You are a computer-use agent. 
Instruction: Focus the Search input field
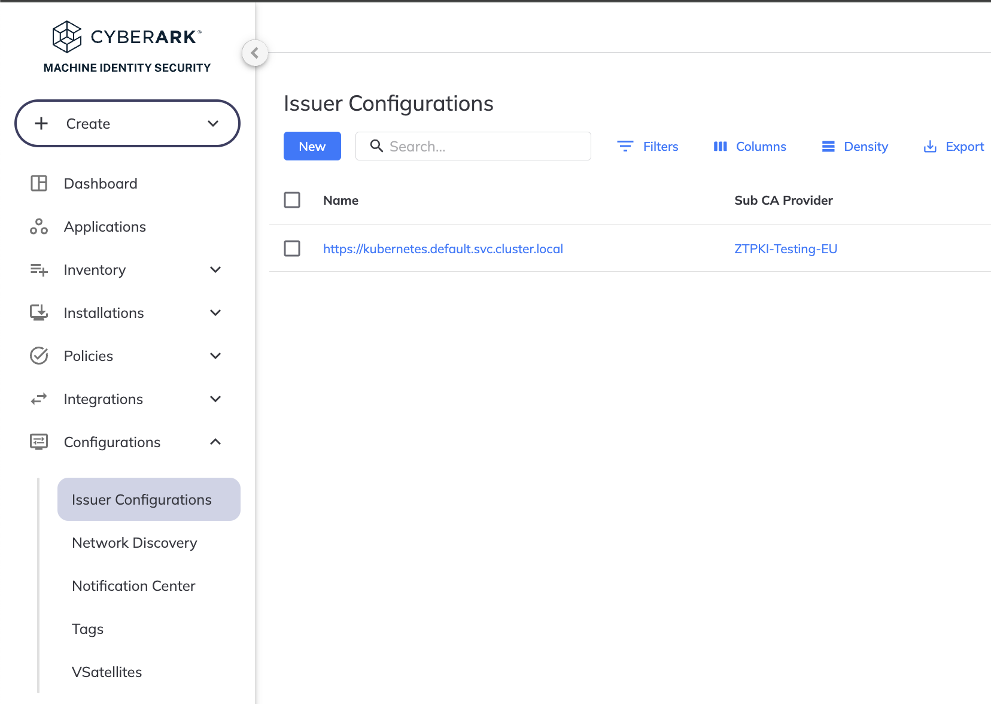point(473,146)
